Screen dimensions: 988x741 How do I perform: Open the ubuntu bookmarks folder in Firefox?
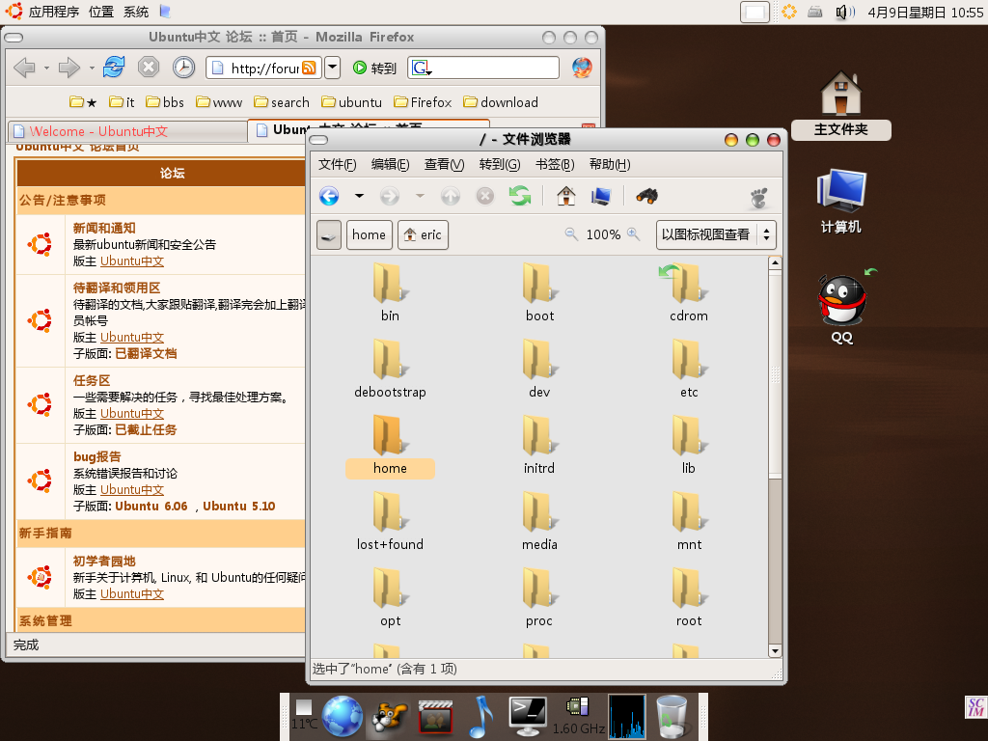(351, 102)
